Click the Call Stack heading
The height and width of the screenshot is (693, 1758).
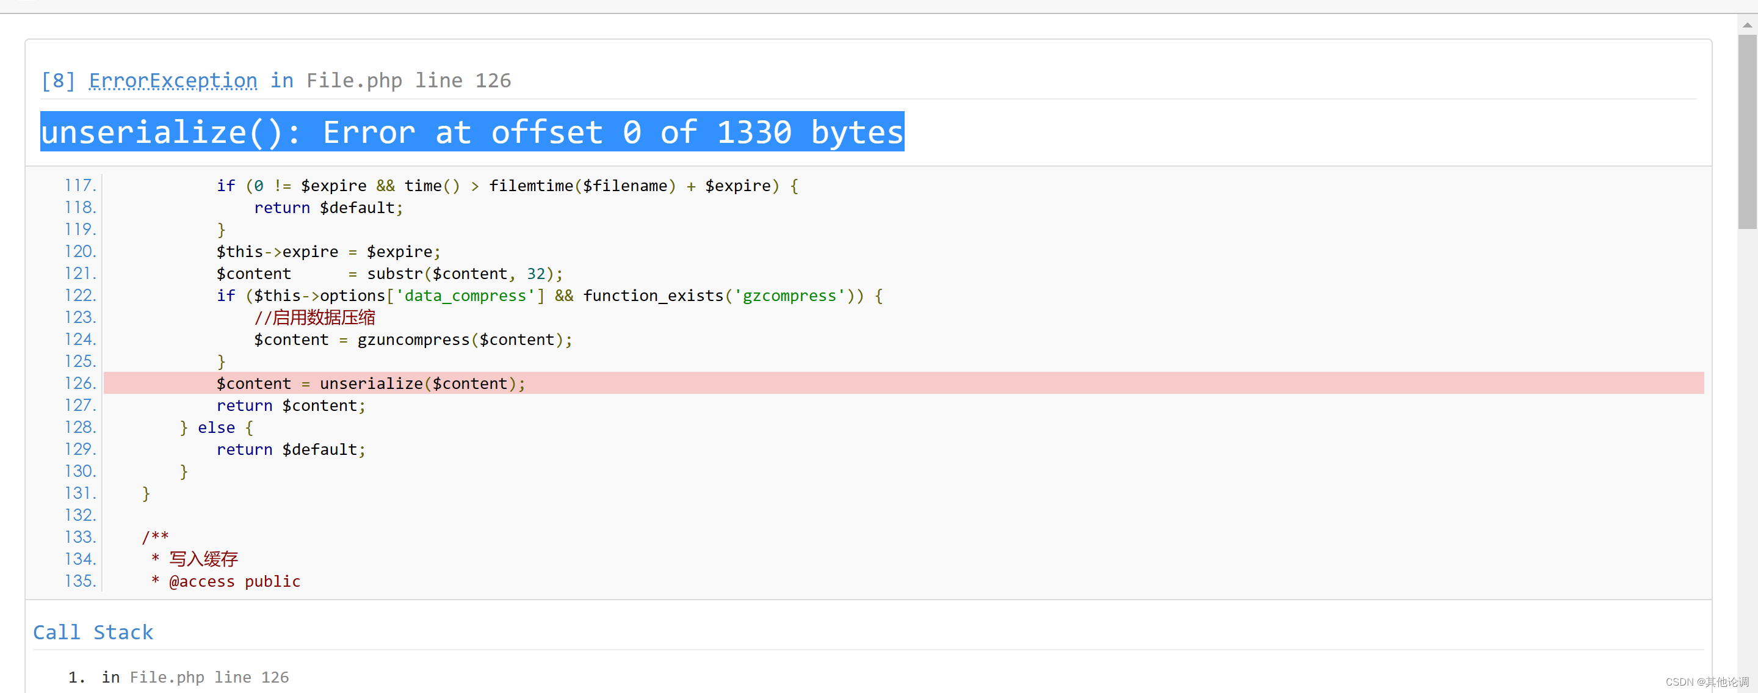(x=93, y=632)
